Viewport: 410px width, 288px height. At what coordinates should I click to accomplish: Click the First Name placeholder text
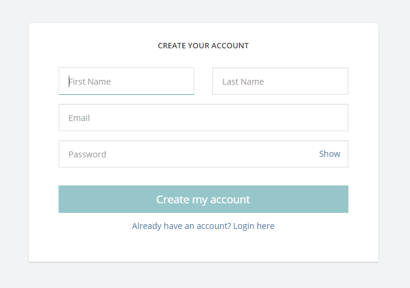coord(90,82)
